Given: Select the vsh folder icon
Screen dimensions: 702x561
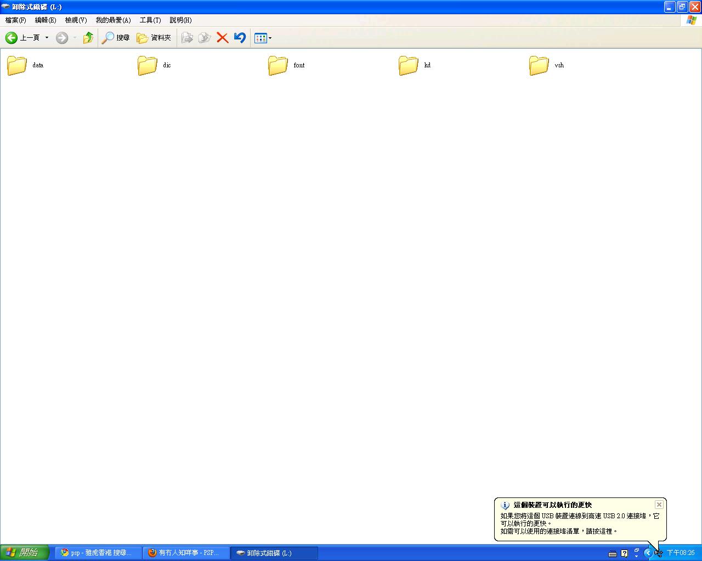Looking at the screenshot, I should (539, 65).
